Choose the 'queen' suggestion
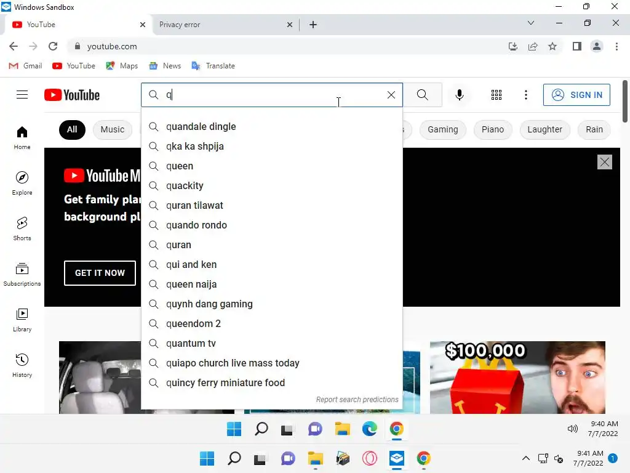This screenshot has height=473, width=630. point(272,166)
